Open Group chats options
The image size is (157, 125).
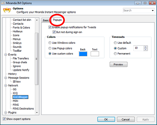[20, 62]
